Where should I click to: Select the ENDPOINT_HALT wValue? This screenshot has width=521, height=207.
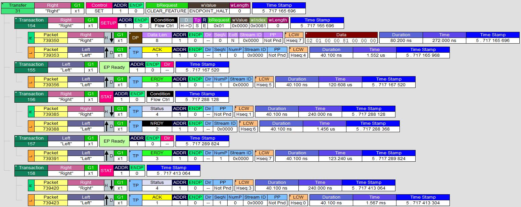point(208,11)
